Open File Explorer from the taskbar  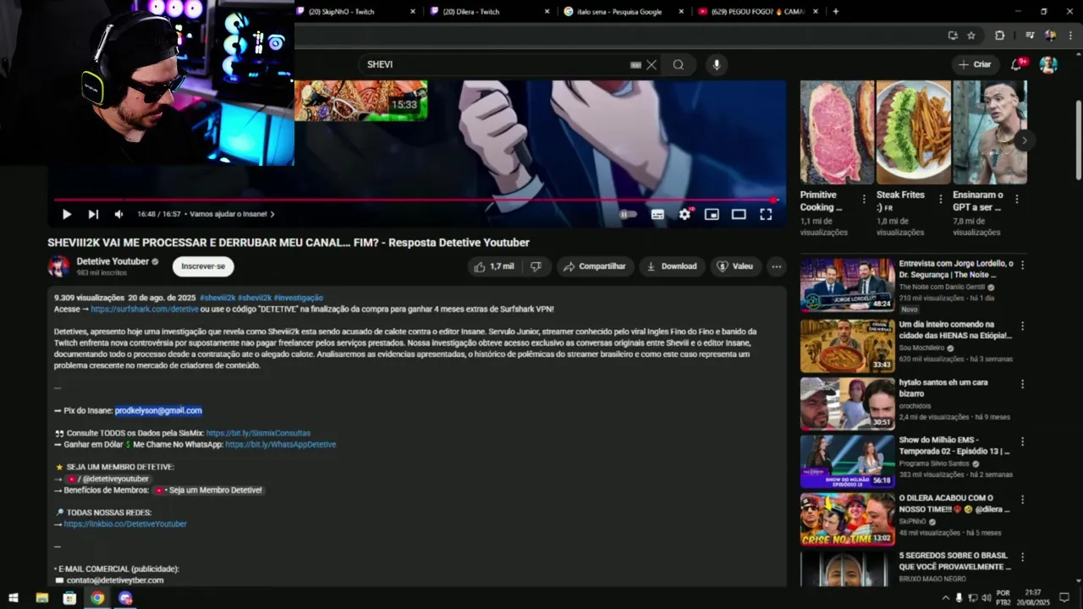coord(41,598)
